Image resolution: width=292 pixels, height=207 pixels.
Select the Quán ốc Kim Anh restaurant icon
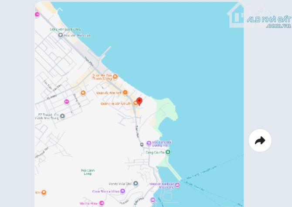(125, 92)
